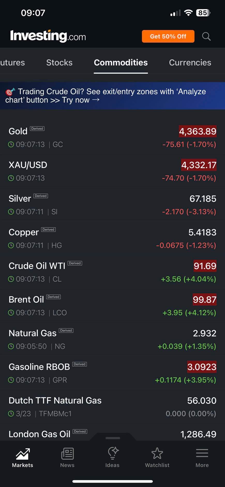This screenshot has width=225, height=487.
Task: Tap the Investing.com logo
Action: [48, 36]
